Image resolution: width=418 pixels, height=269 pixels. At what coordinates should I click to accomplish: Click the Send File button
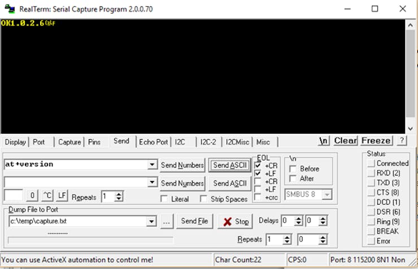pyautogui.click(x=195, y=222)
